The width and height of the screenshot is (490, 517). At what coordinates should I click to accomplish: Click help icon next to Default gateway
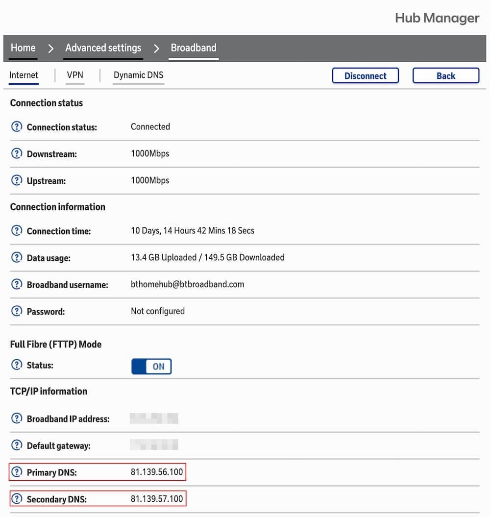(x=17, y=445)
